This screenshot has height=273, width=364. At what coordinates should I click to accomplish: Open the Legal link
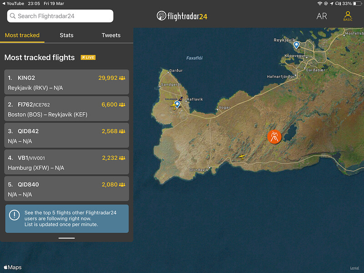(354, 268)
